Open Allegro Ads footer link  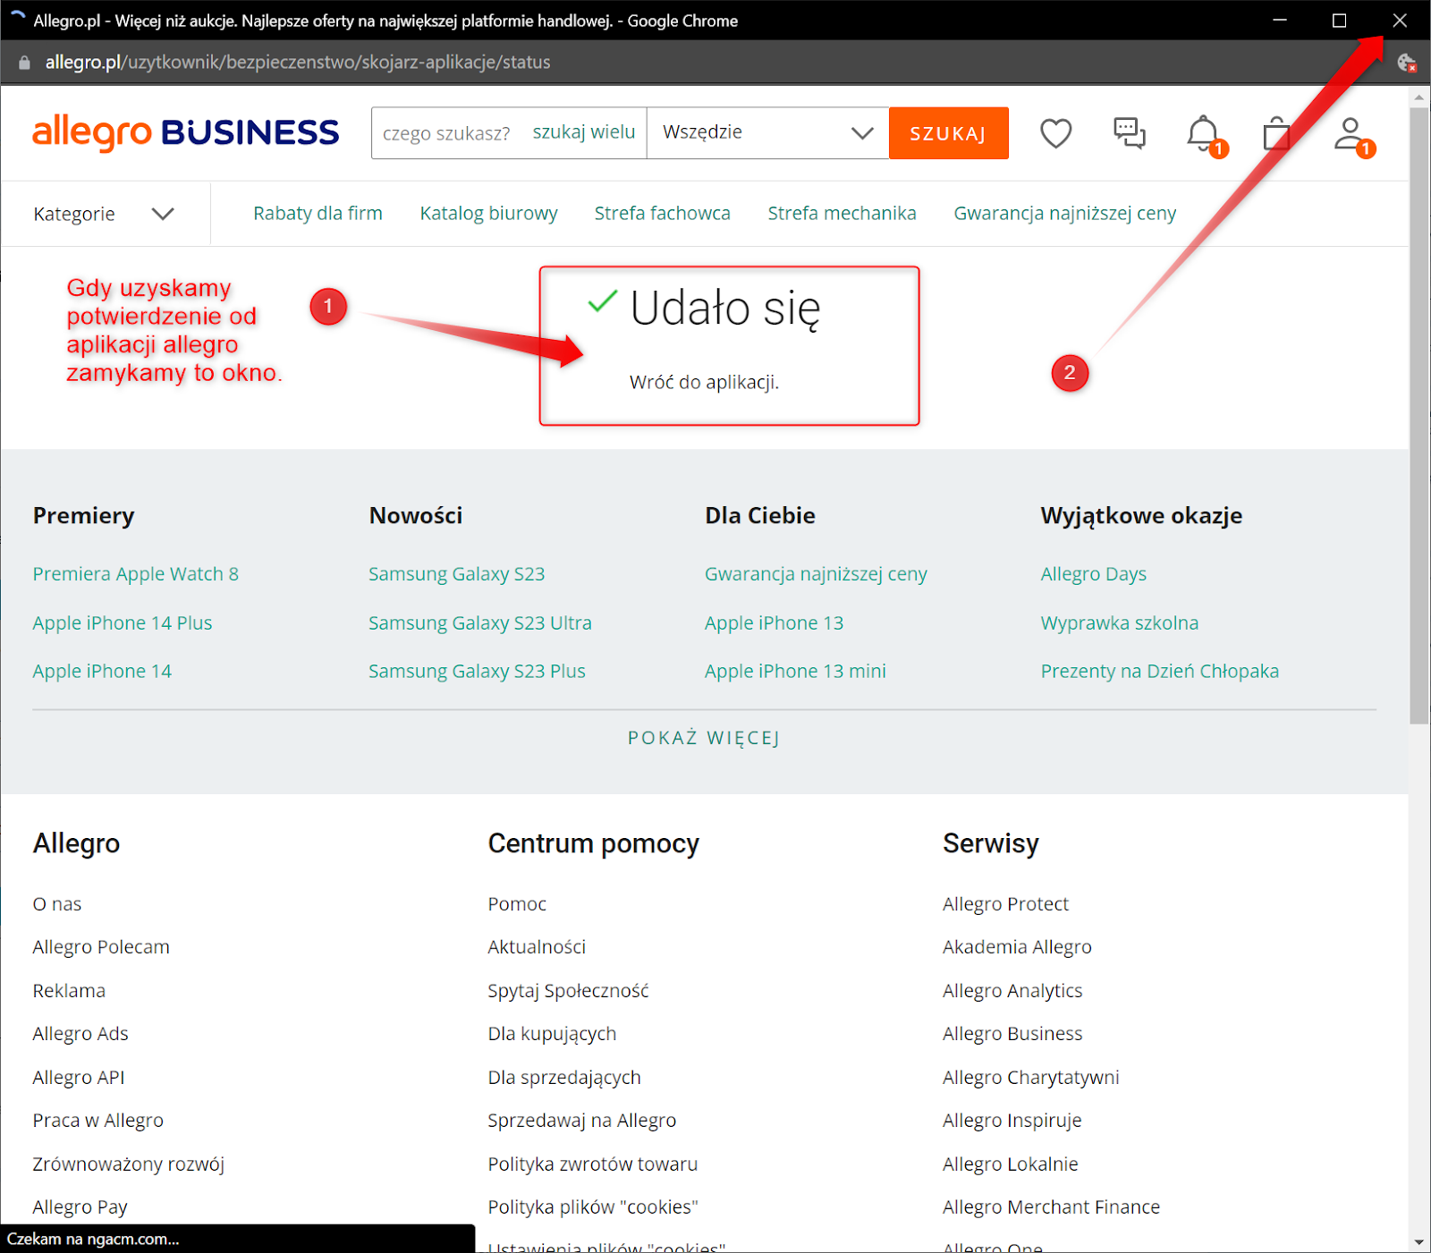[x=80, y=1034]
